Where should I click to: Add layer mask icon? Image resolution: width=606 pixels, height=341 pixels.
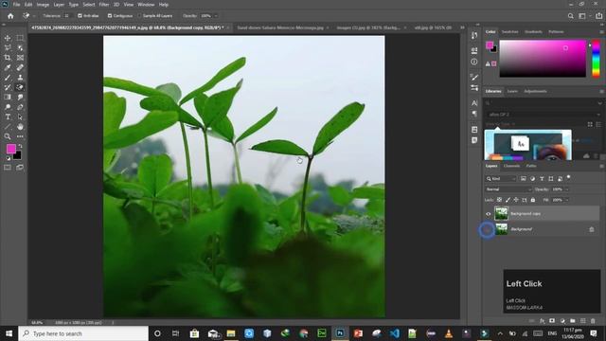[x=552, y=321]
